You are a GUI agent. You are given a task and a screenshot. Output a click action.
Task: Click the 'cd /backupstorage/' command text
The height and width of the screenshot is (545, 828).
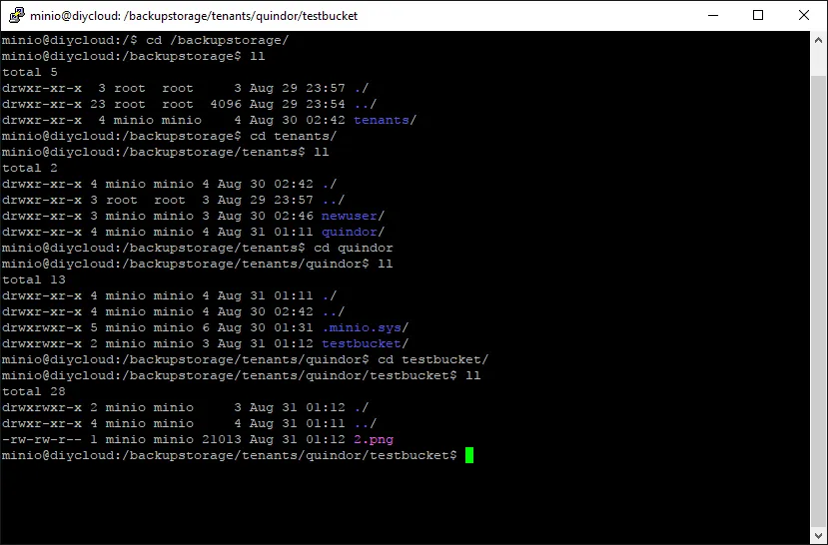(218, 40)
